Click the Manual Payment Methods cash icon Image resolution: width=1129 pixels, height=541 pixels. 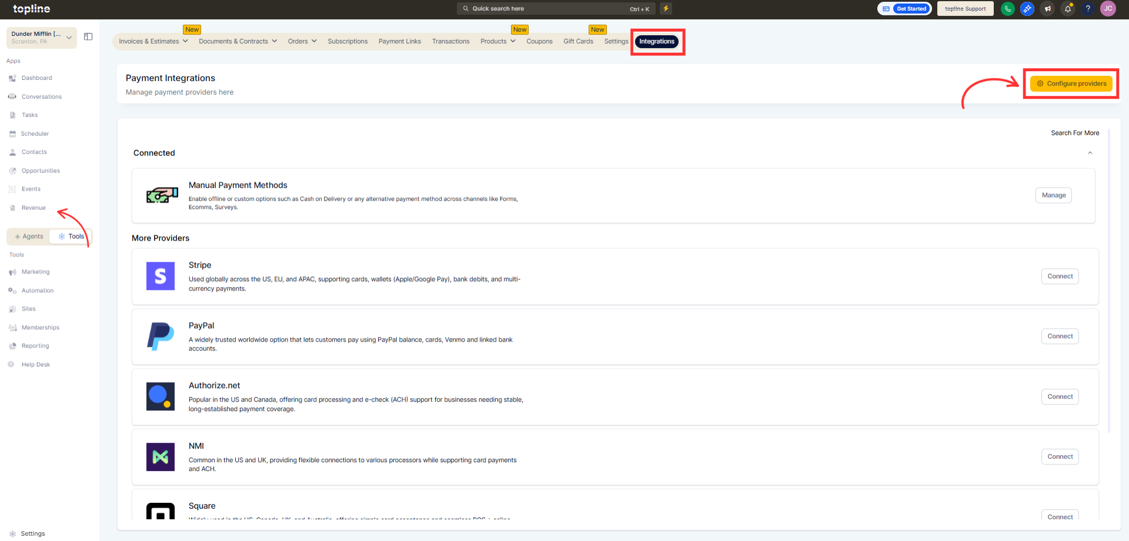pyautogui.click(x=162, y=195)
